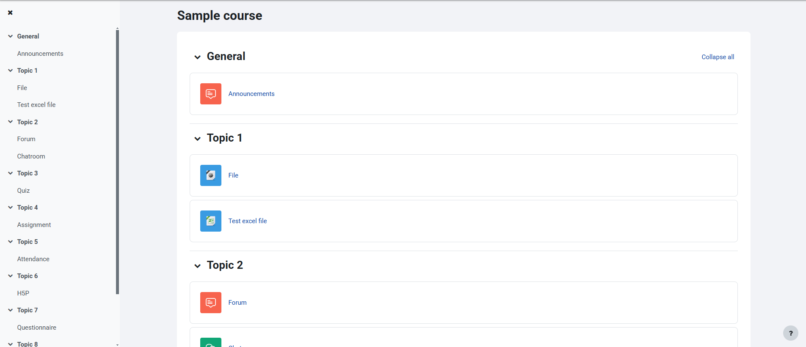Viewport: 806px width, 347px height.
Task: Open the Announcements link in main content
Action: pyautogui.click(x=251, y=94)
